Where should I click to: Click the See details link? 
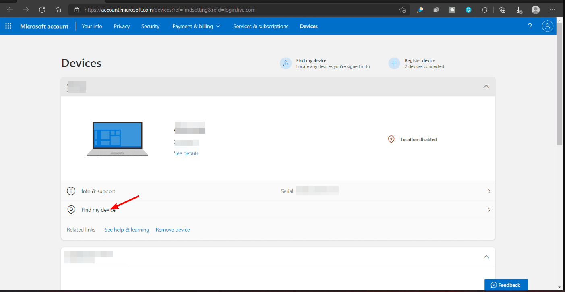pyautogui.click(x=186, y=153)
